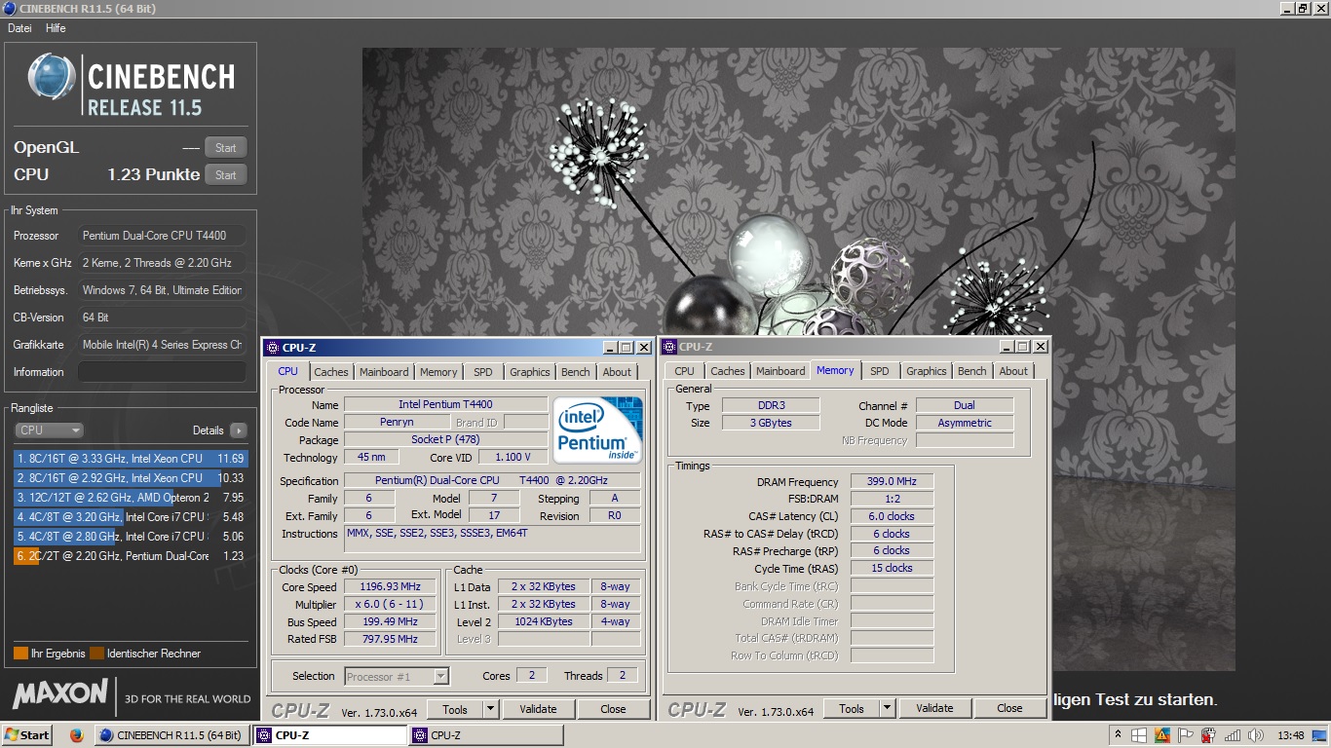Select the second CPU-Z taskbar button
The image size is (1331, 748).
[485, 735]
